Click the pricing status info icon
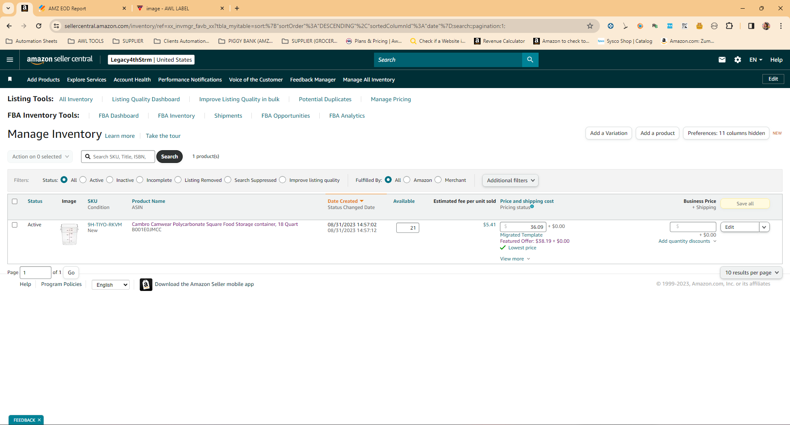The image size is (790, 425). coord(532,207)
